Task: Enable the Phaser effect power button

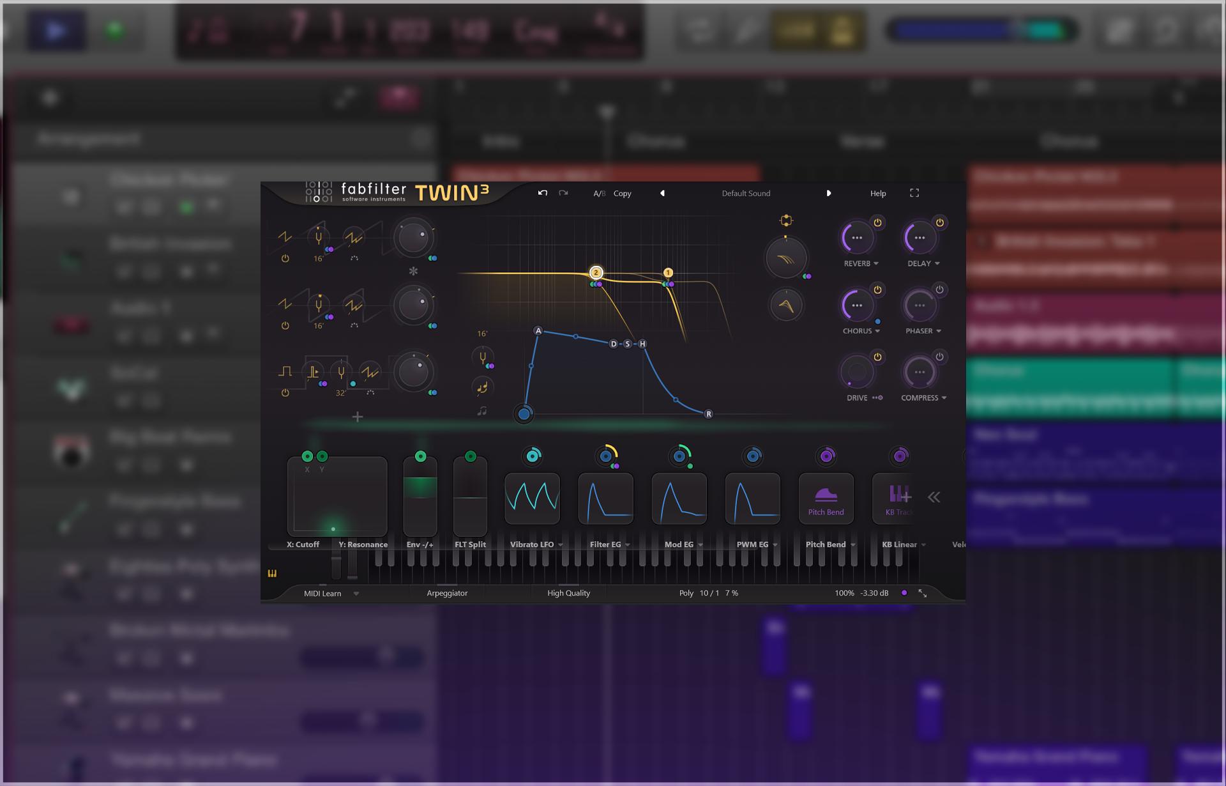Action: tap(939, 289)
